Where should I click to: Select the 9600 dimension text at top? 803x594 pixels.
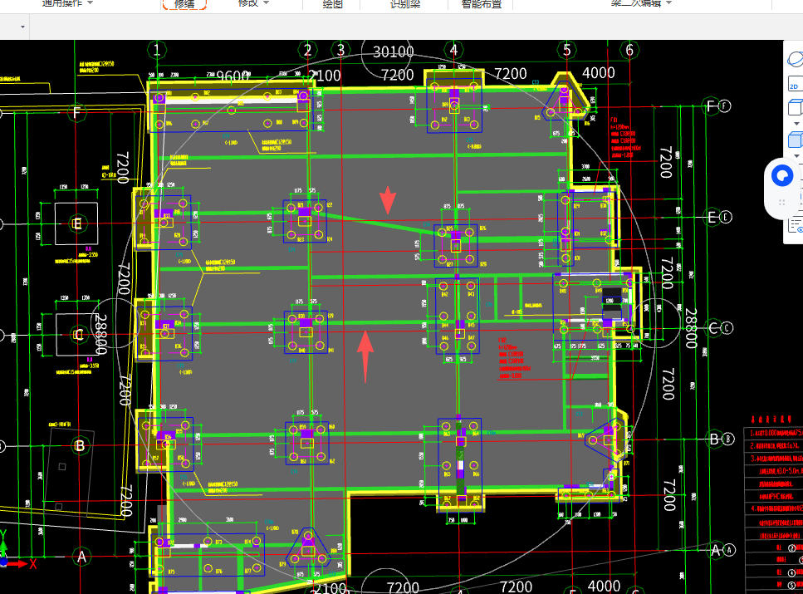pos(233,76)
